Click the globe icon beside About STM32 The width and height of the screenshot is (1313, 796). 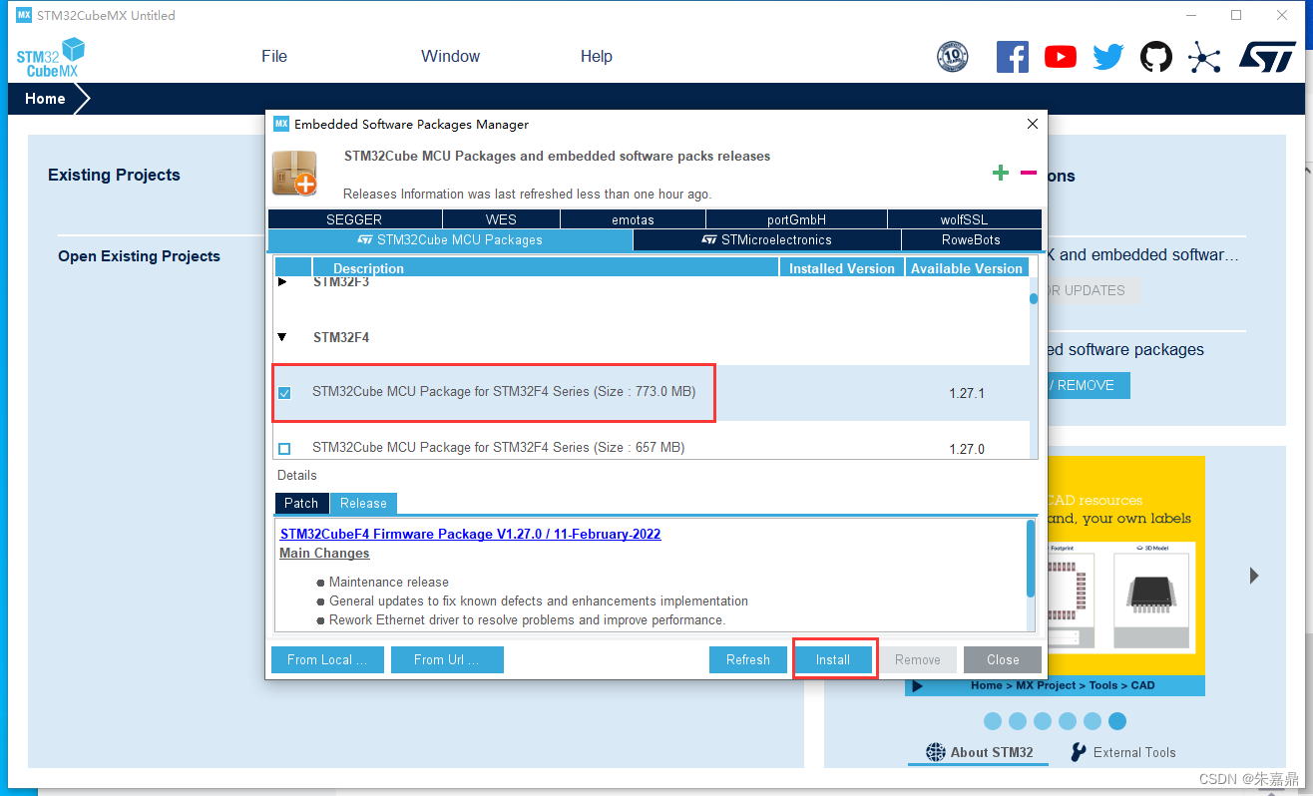pyautogui.click(x=935, y=752)
